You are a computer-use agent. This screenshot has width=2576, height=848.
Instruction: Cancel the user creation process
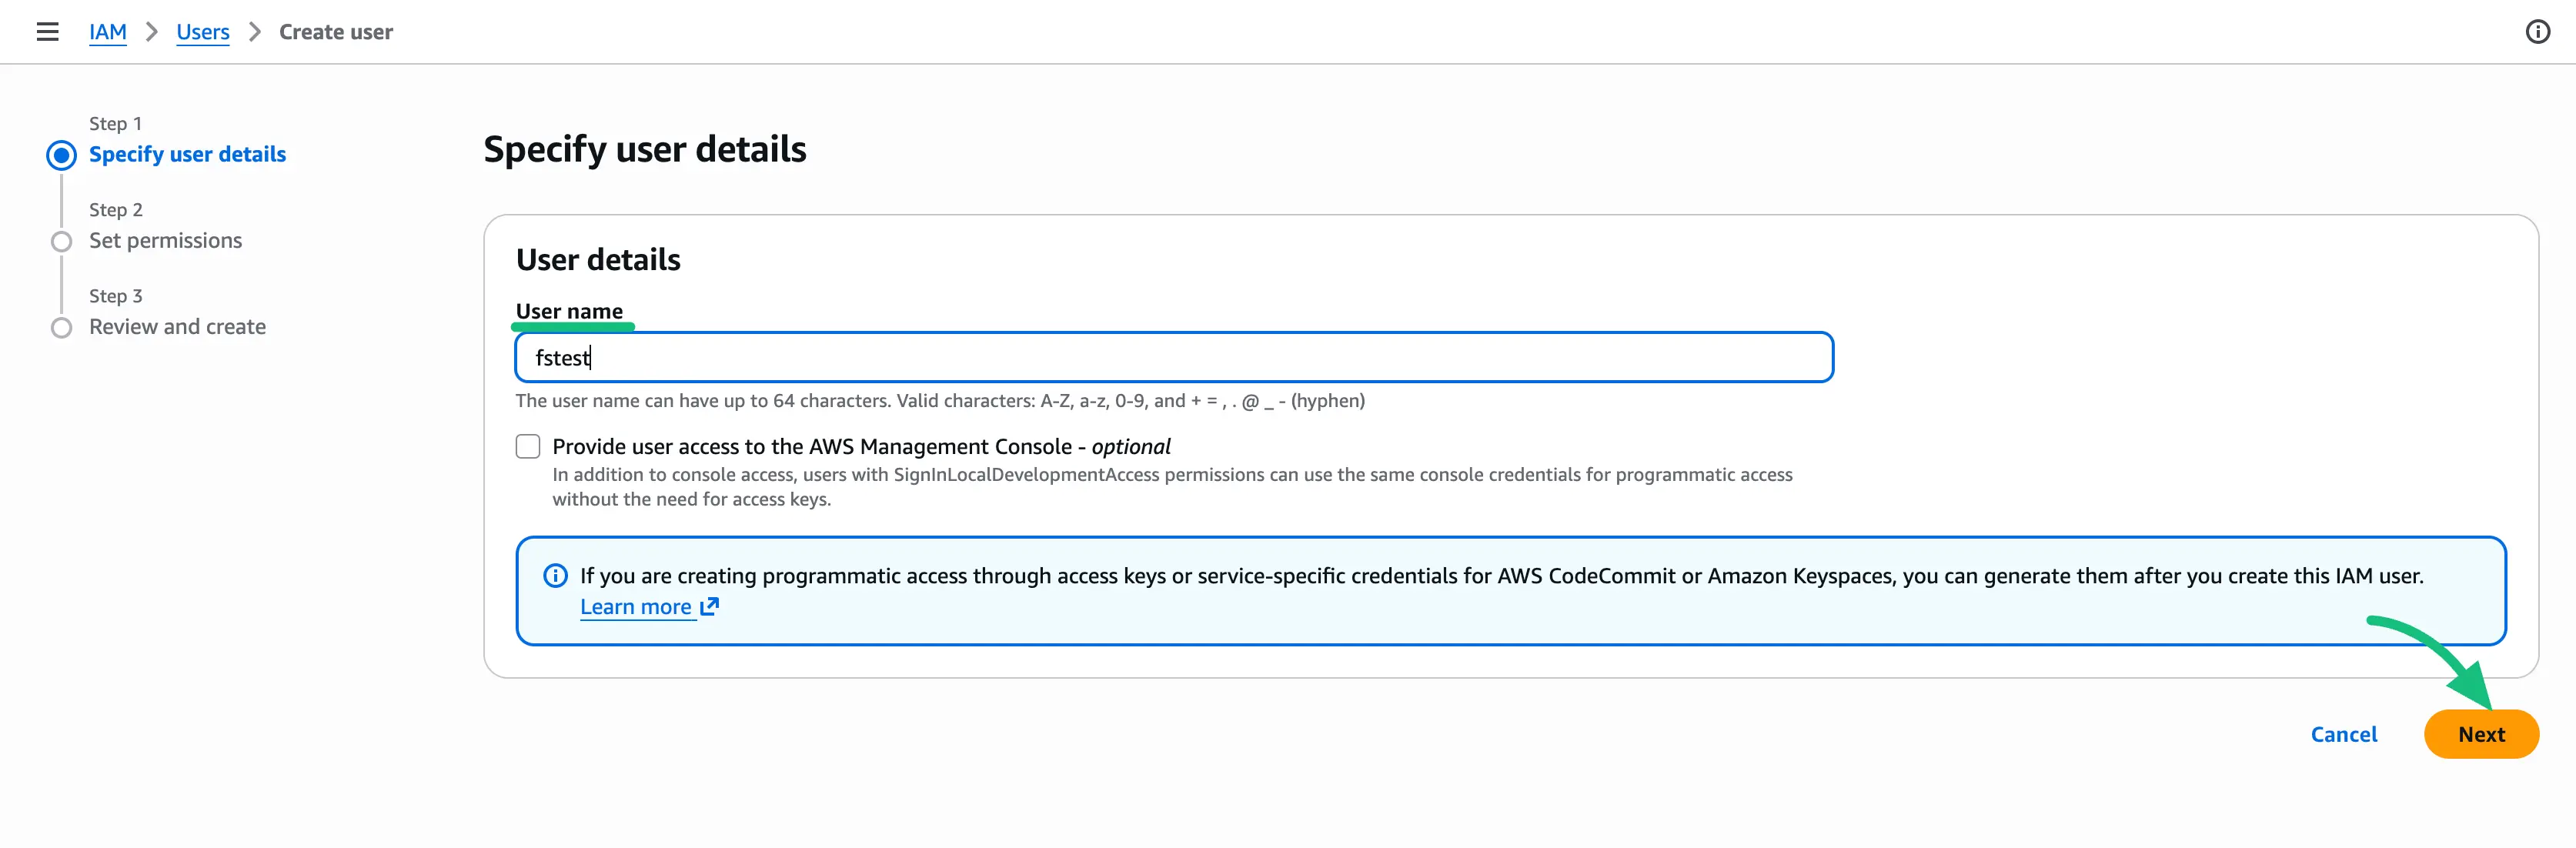pyautogui.click(x=2344, y=733)
